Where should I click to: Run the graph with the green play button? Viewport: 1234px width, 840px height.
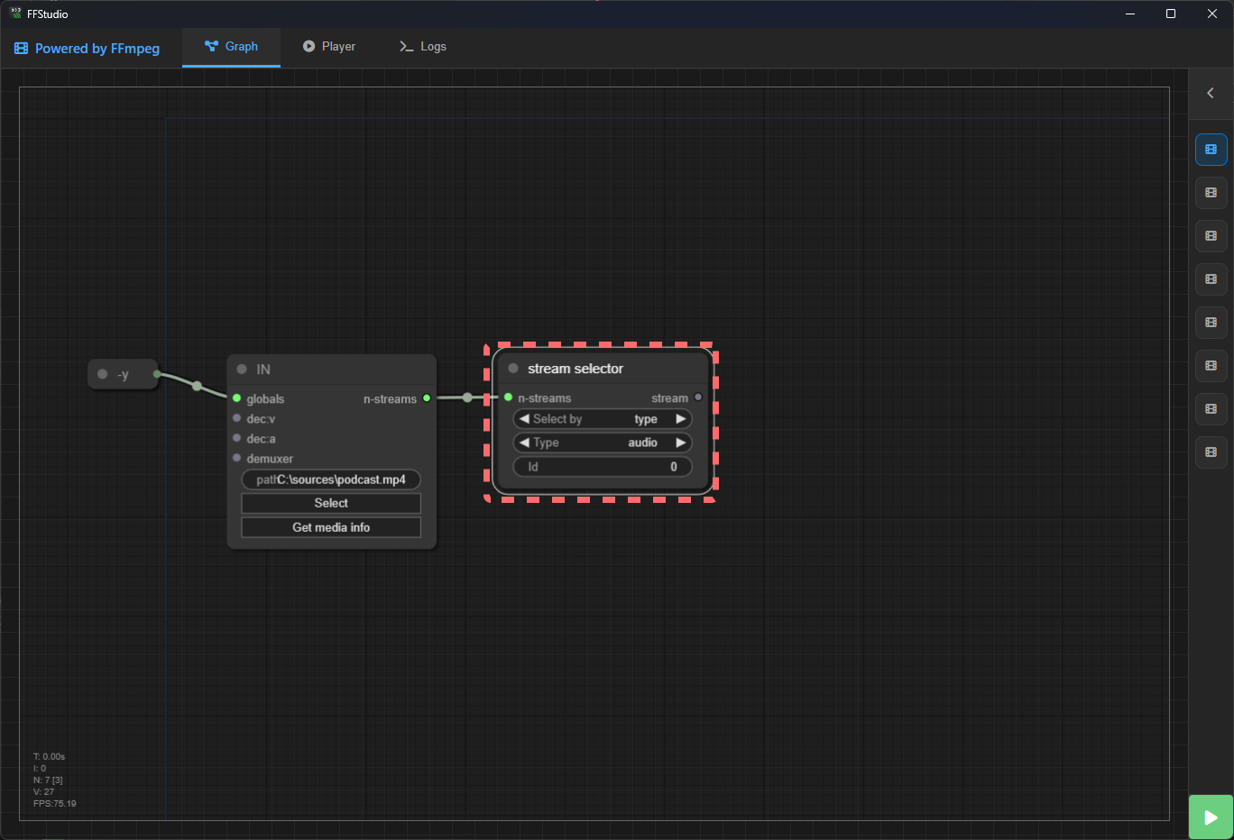click(1211, 817)
